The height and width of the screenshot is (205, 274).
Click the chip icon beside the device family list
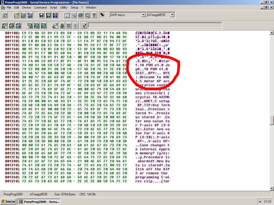(x=102, y=15)
